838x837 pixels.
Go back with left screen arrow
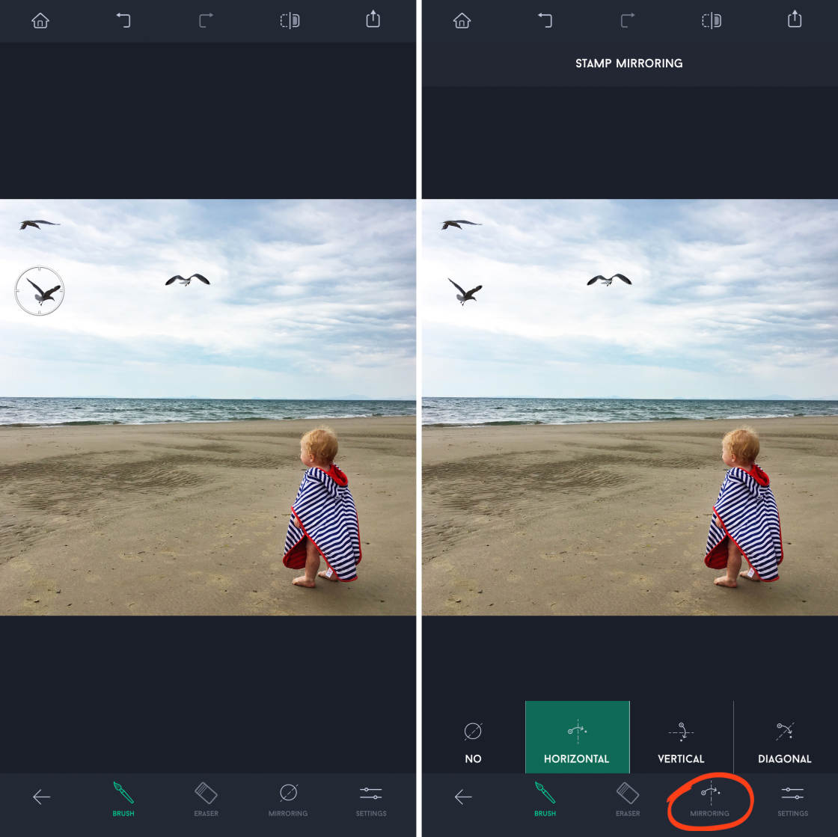(x=41, y=797)
